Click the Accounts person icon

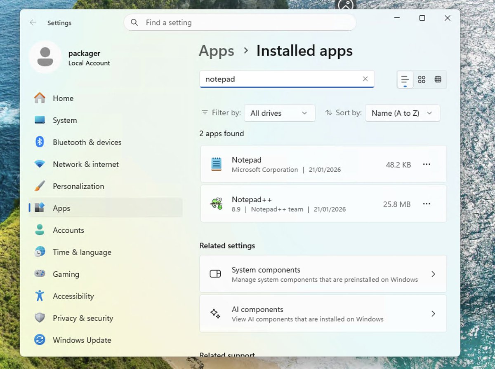tap(40, 230)
